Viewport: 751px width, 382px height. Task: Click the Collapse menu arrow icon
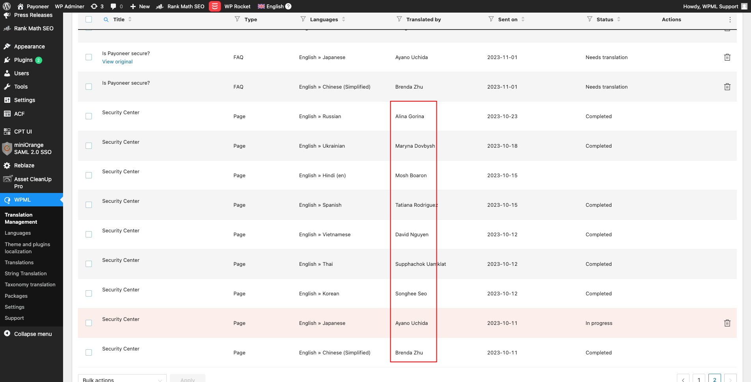(7, 333)
